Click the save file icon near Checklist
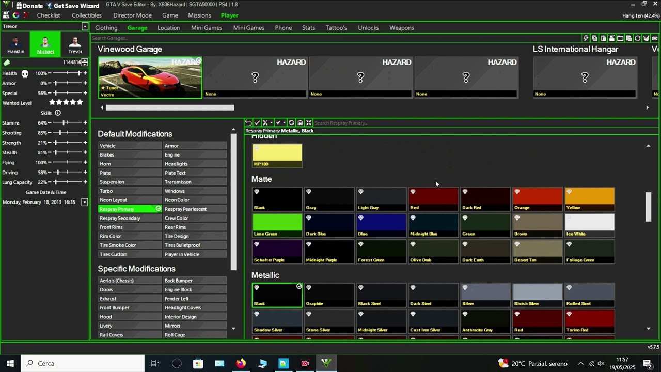This screenshot has width=661, height=372. click(x=7, y=16)
